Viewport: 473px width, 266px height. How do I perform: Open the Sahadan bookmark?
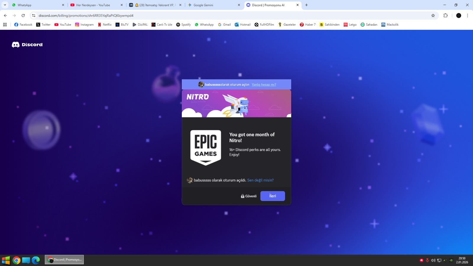369,25
